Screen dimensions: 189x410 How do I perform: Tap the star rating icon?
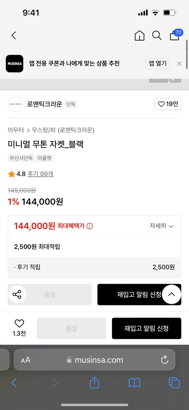[x=11, y=174]
